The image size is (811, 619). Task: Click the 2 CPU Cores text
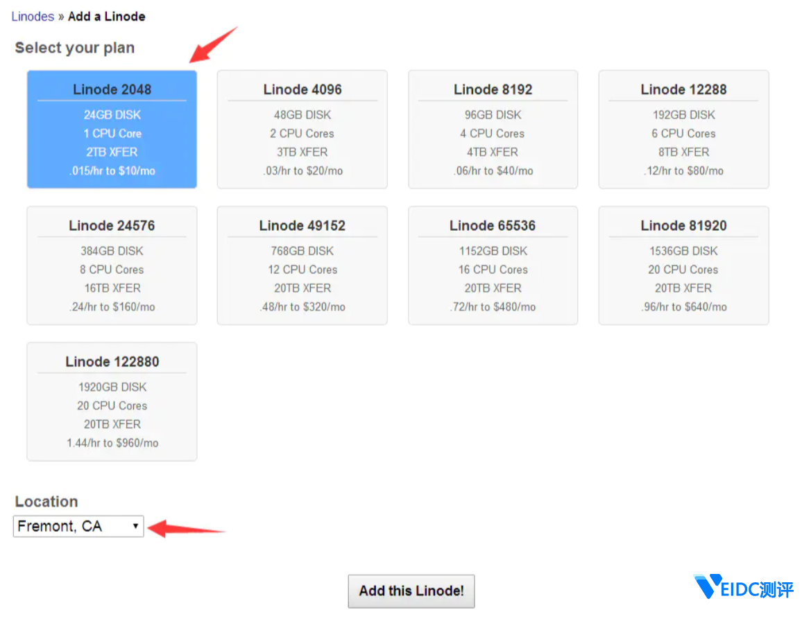point(302,133)
